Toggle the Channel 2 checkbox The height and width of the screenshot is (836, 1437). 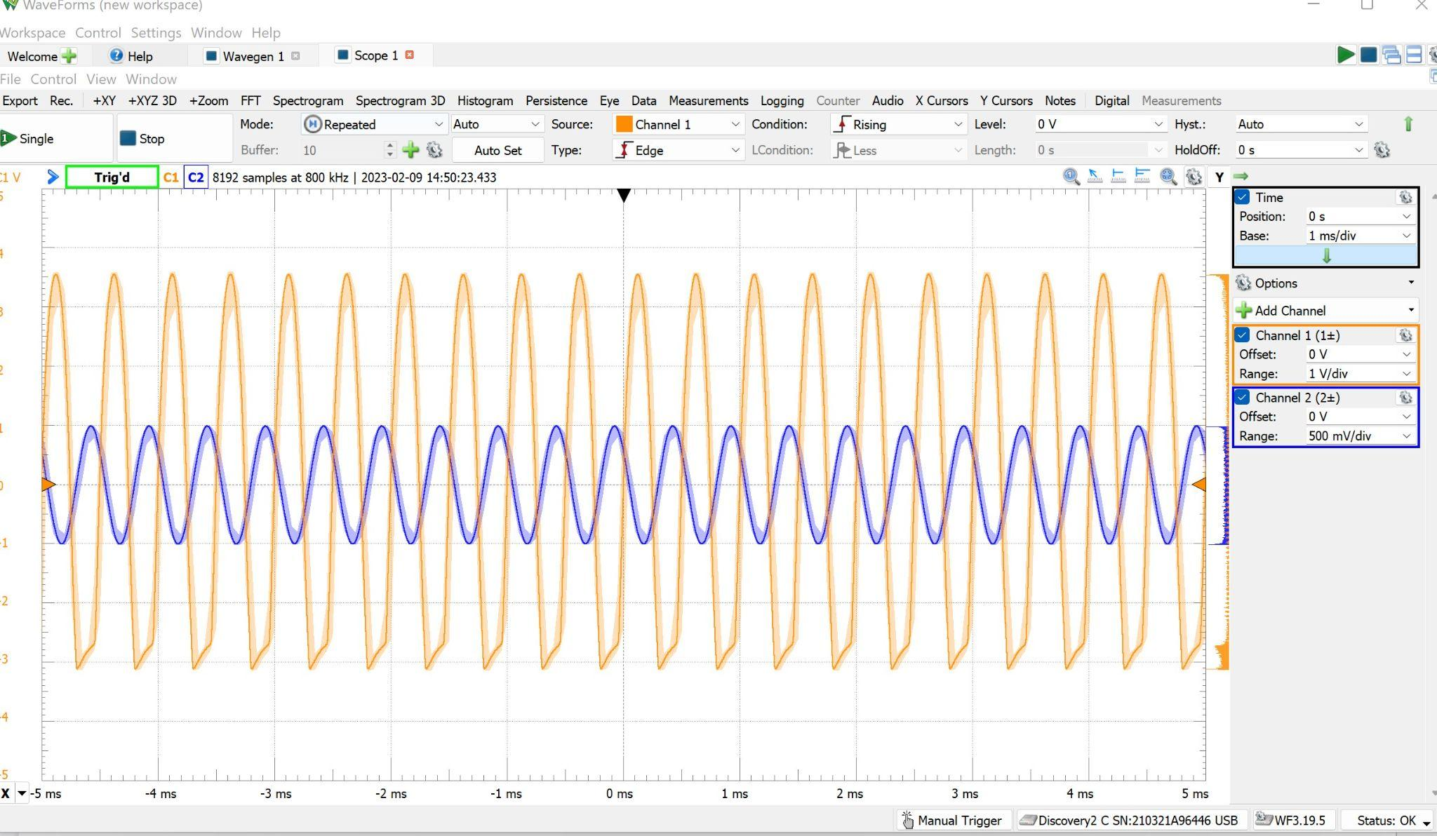(x=1243, y=398)
